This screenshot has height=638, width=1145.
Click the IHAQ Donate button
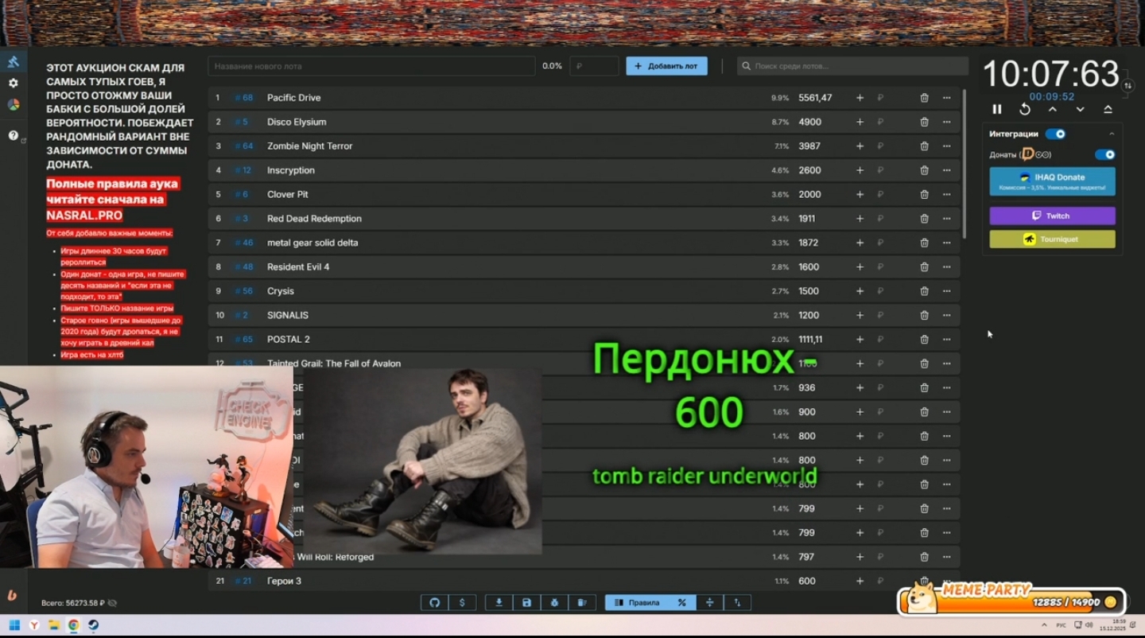click(x=1052, y=181)
